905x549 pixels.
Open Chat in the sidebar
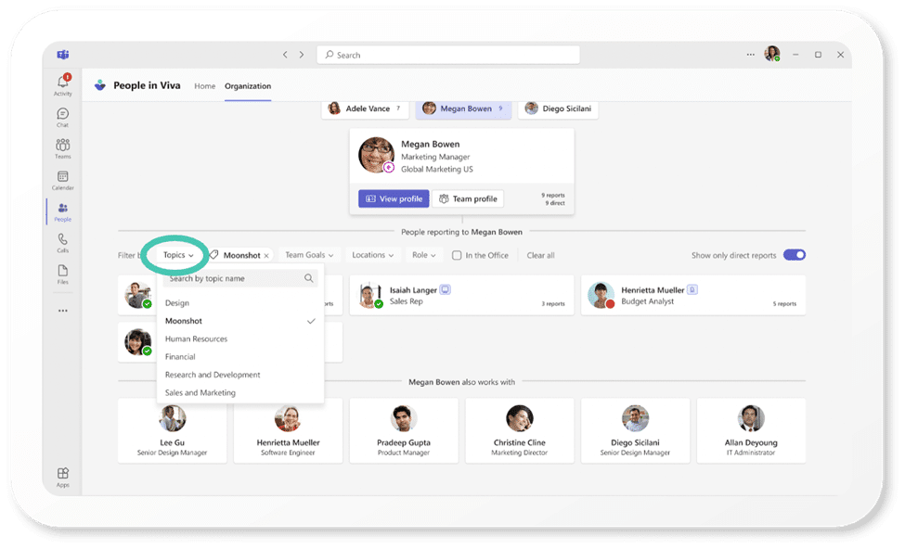pyautogui.click(x=63, y=117)
